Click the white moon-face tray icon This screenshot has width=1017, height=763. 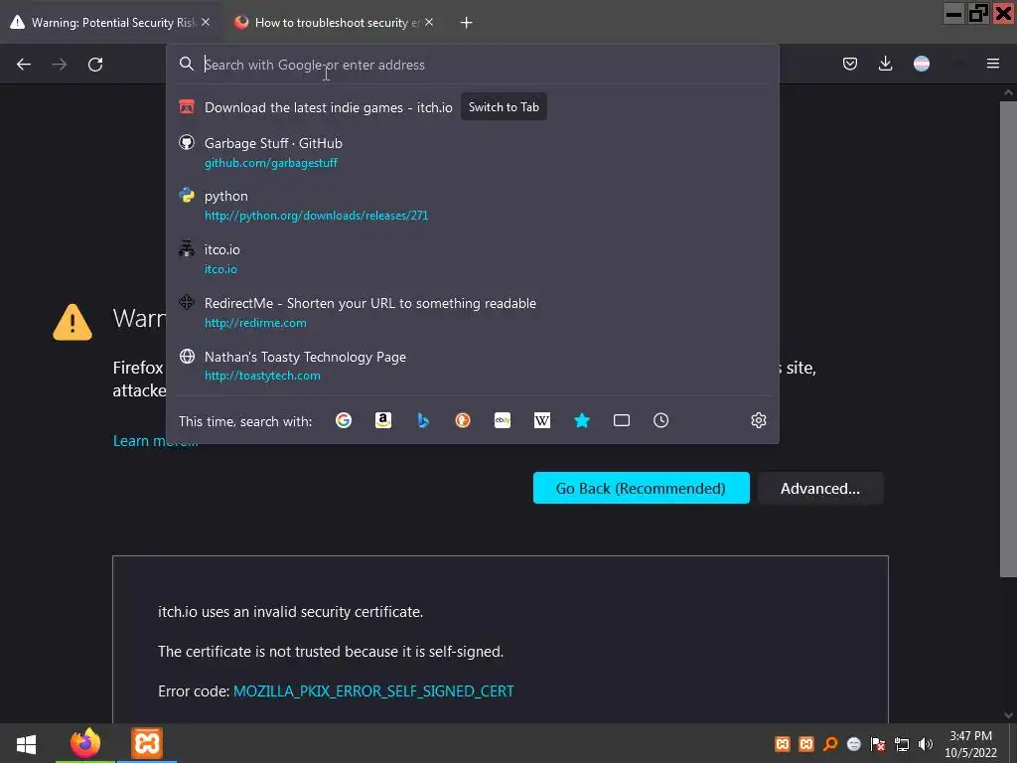coord(854,744)
